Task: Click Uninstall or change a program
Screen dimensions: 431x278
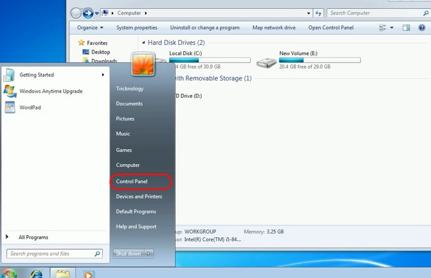Action: [204, 27]
